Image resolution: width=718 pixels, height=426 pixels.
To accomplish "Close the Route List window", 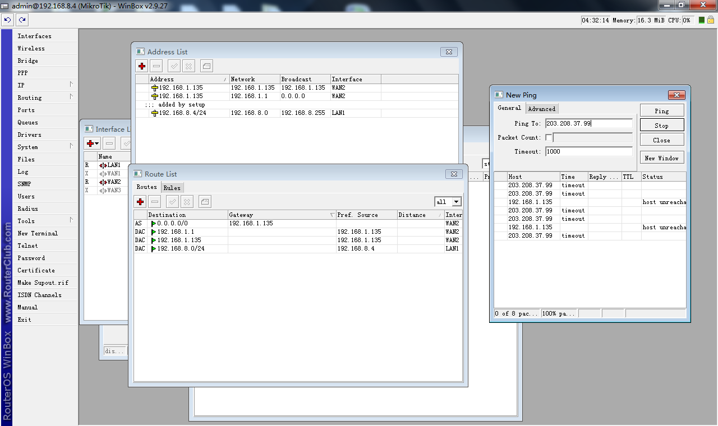I will pos(454,174).
